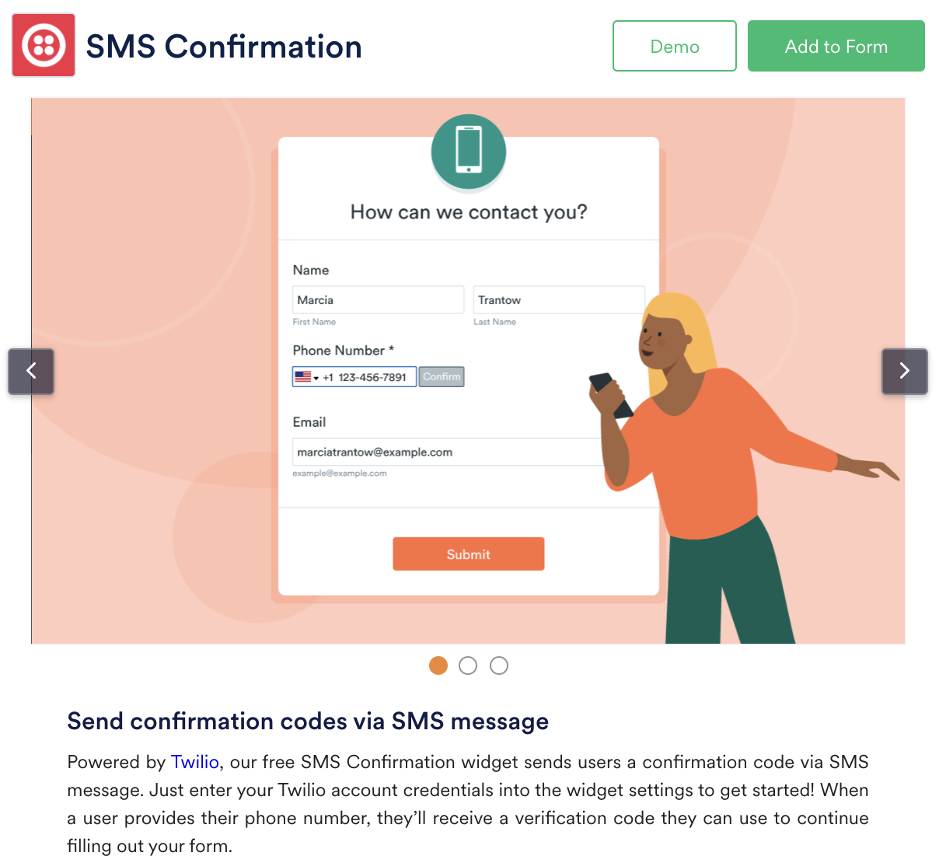
Task: Select the third carousel dot
Action: 499,666
